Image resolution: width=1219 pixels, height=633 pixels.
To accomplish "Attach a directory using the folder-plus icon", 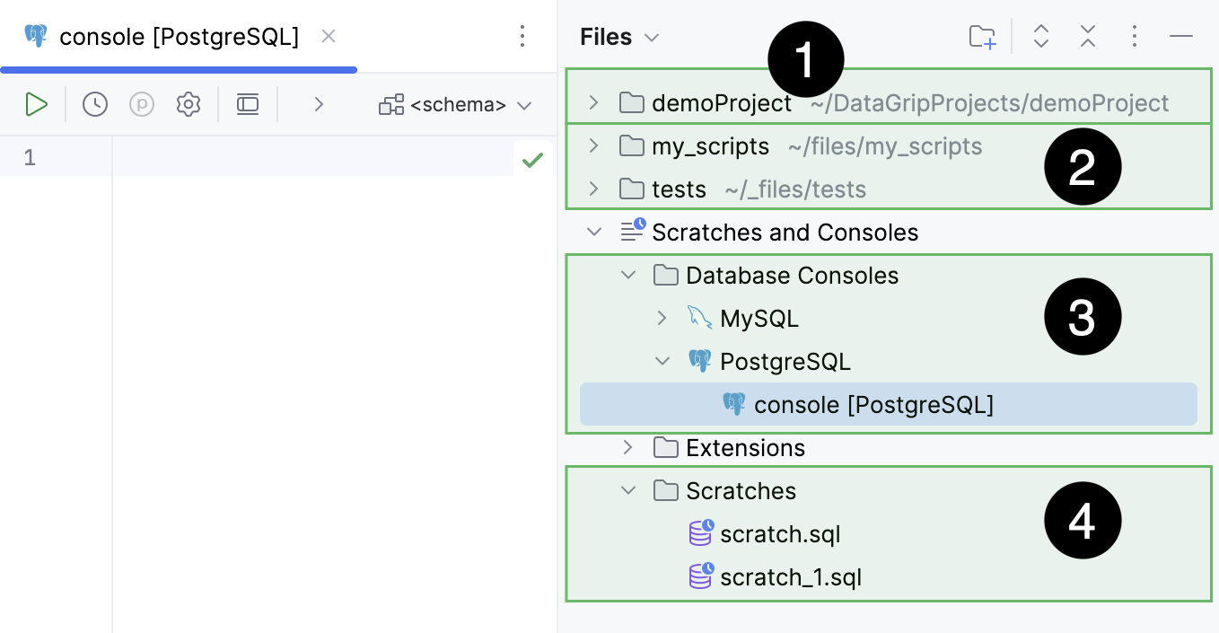I will coord(982,36).
